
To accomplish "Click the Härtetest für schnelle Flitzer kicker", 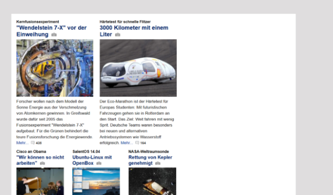I will (x=125, y=21).
